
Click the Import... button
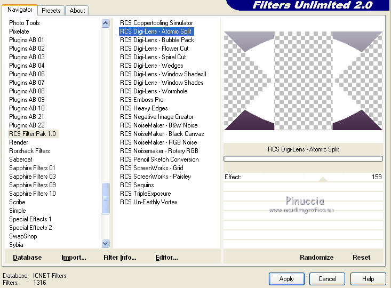coord(74,257)
